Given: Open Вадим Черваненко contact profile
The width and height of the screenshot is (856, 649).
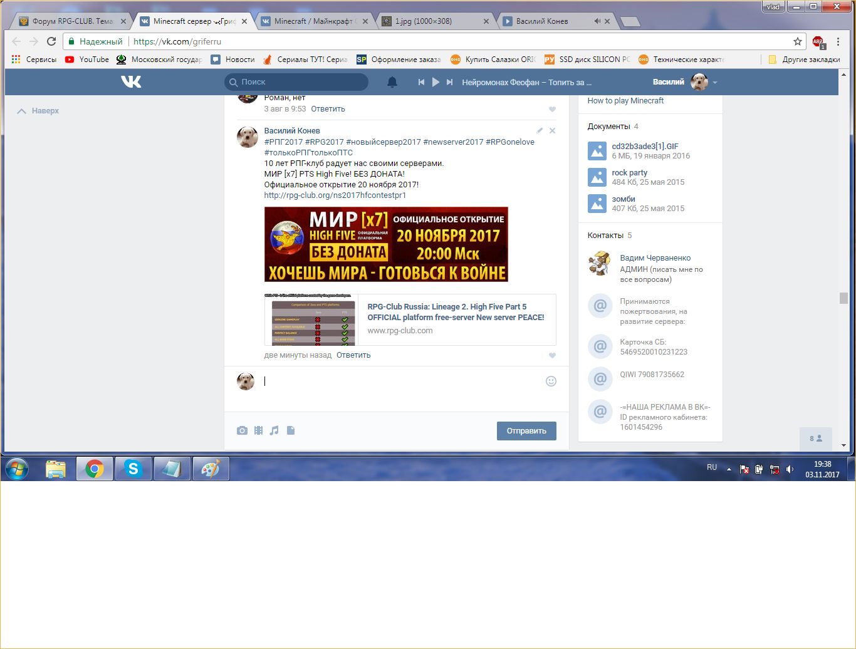Looking at the screenshot, I should click(x=655, y=258).
